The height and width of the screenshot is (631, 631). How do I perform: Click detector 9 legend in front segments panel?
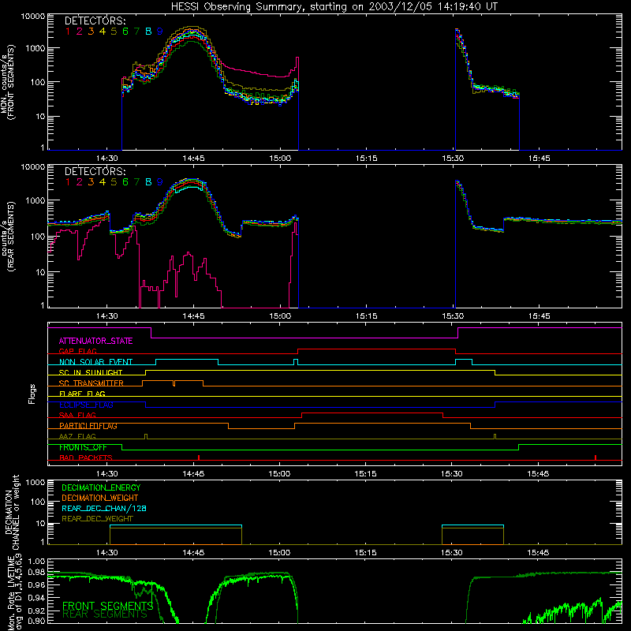pos(160,32)
